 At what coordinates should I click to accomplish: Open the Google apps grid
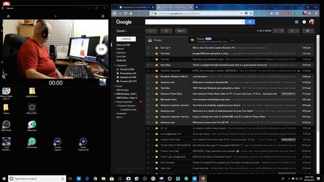[297, 22]
